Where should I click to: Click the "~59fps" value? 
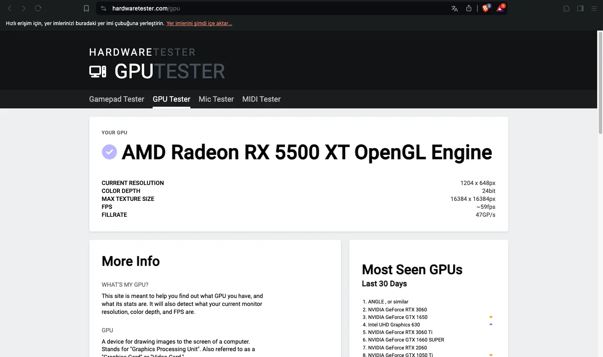click(486, 207)
